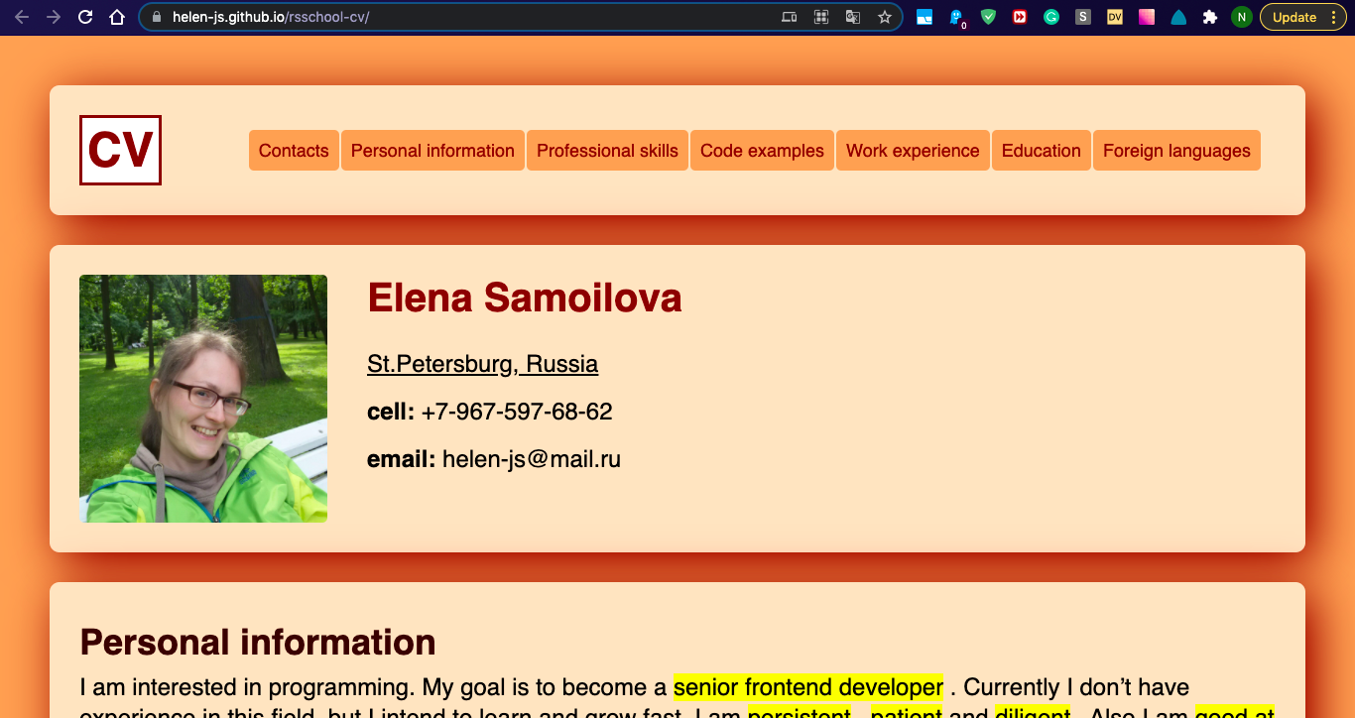Bookmark this page with the star
Image resolution: width=1355 pixels, height=718 pixels.
[x=885, y=17]
